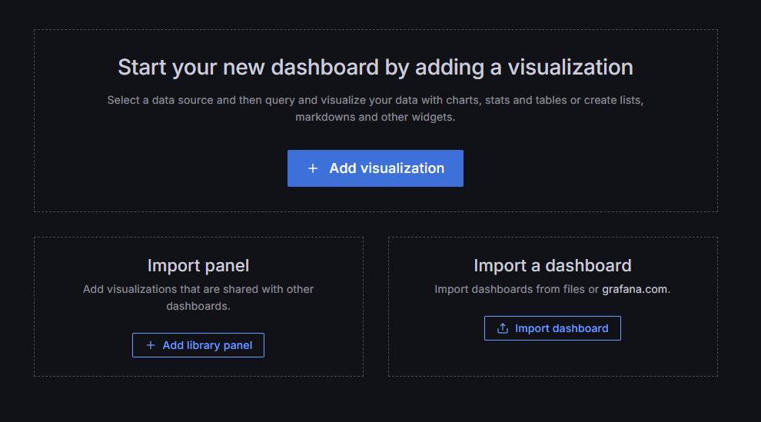Click the 'Import a dashboard' heading
Image resolution: width=761 pixels, height=422 pixels.
(x=553, y=265)
